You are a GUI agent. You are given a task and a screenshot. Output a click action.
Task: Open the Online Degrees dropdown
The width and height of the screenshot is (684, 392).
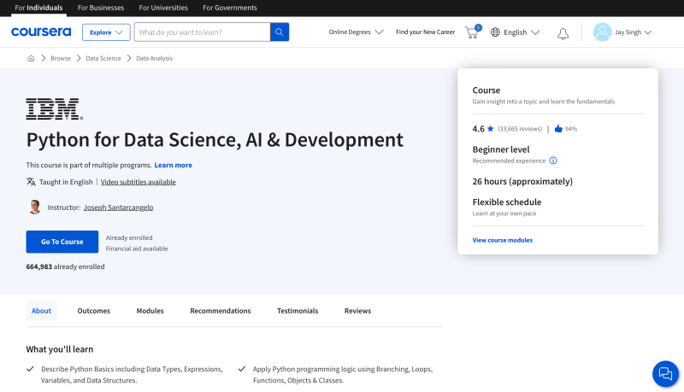pyautogui.click(x=356, y=32)
